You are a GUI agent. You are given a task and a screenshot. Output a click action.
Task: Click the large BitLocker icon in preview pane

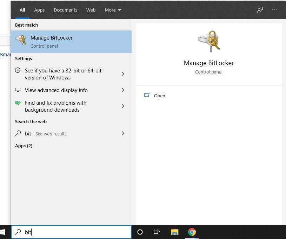[208, 41]
